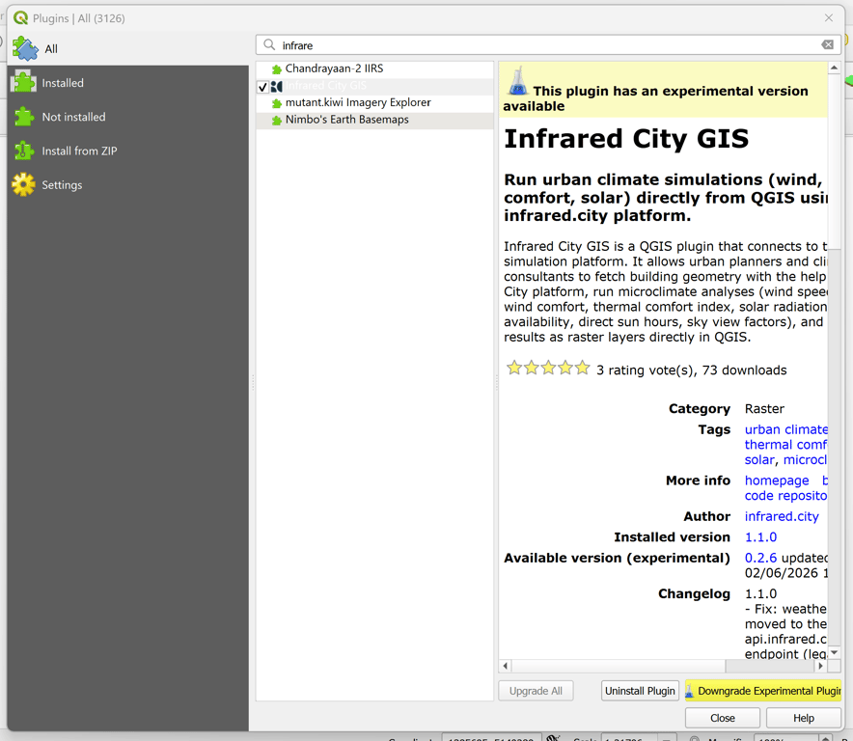Open the infrared.city author link
The image size is (853, 741).
pos(782,516)
